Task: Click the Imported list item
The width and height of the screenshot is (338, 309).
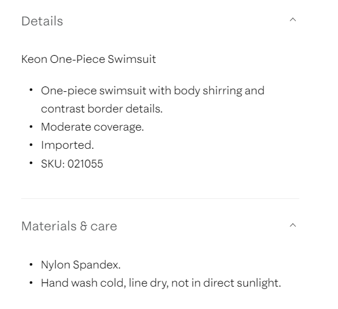Action: point(68,145)
